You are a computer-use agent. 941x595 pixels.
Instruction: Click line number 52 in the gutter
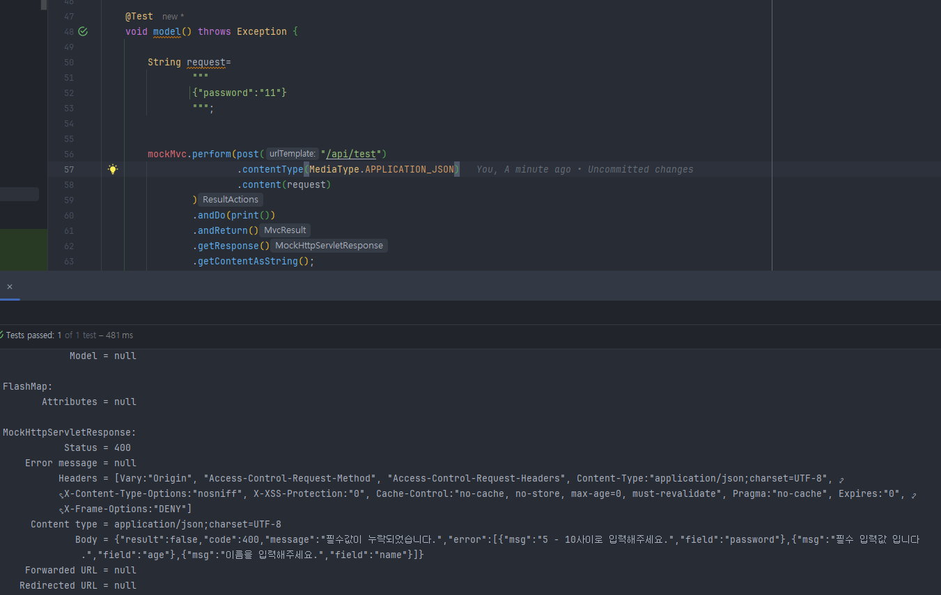point(68,93)
